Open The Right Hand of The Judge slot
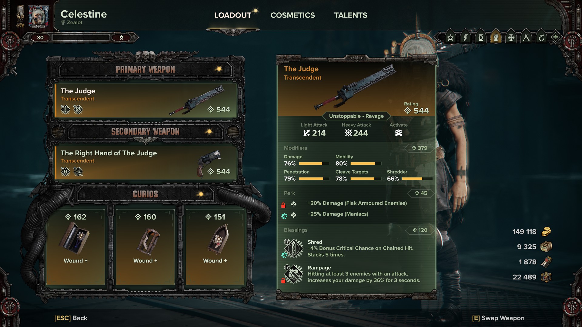582x327 pixels. (x=145, y=163)
